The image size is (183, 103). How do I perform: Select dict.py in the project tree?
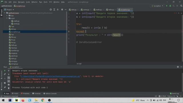13,29
